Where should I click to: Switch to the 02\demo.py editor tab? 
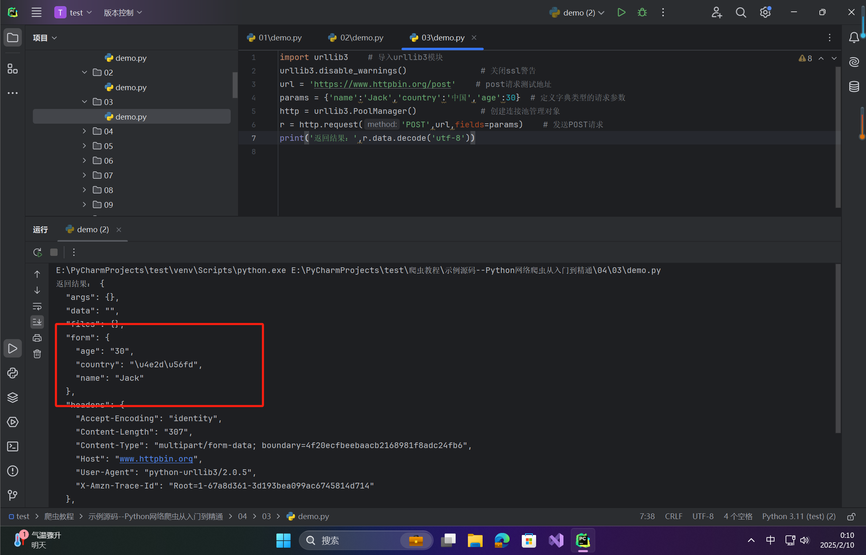pos(356,38)
